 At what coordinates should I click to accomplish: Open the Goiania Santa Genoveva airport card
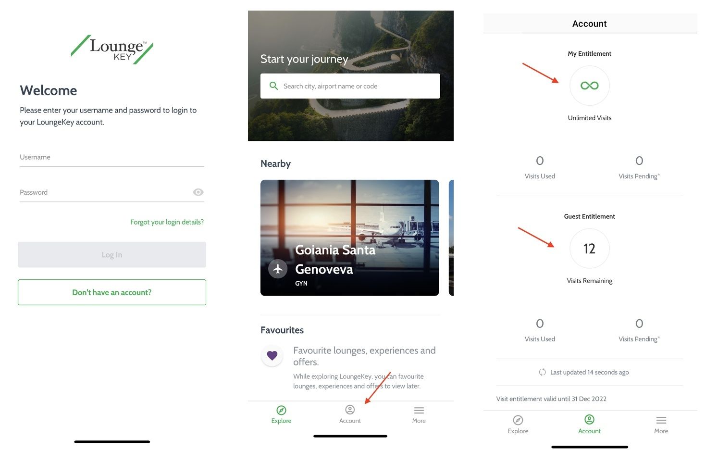[350, 238]
